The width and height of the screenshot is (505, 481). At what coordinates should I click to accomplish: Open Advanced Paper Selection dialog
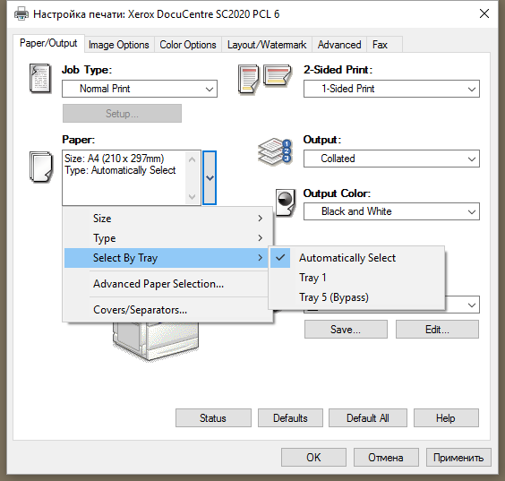(167, 284)
